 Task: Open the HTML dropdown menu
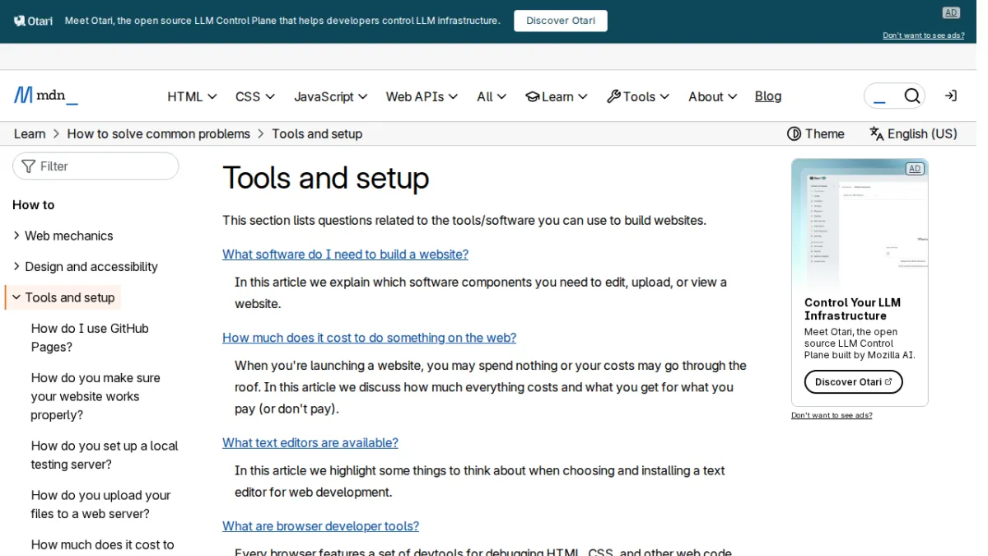pos(192,96)
